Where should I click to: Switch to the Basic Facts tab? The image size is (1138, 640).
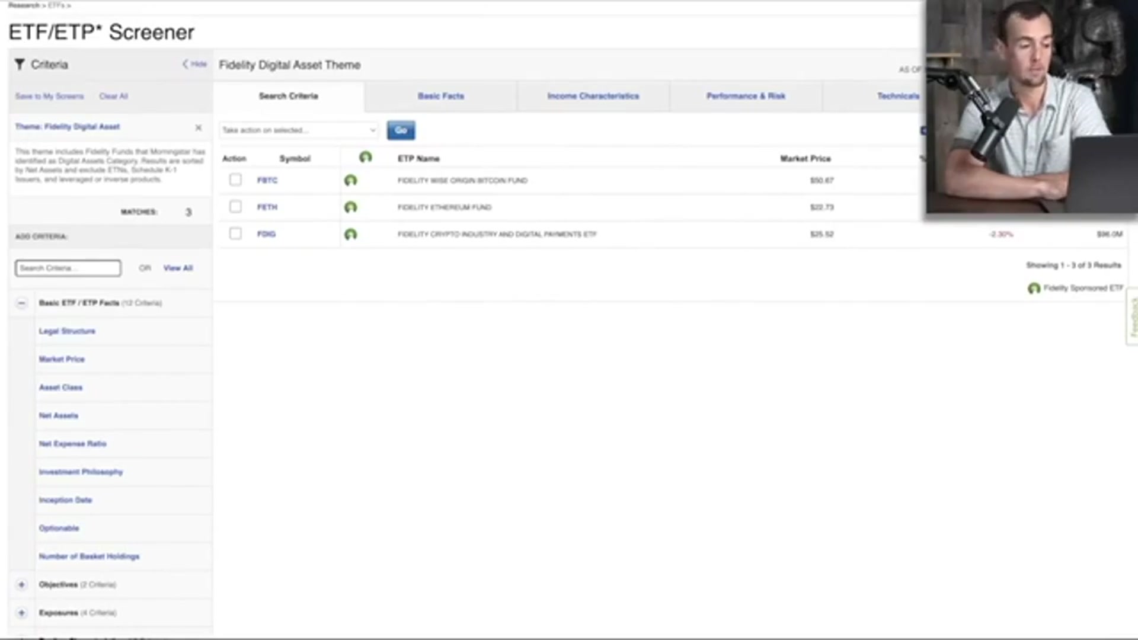click(441, 96)
